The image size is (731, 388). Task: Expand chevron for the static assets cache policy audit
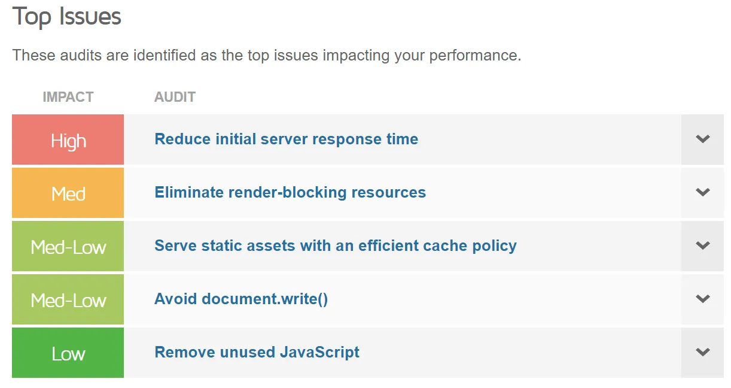click(702, 245)
